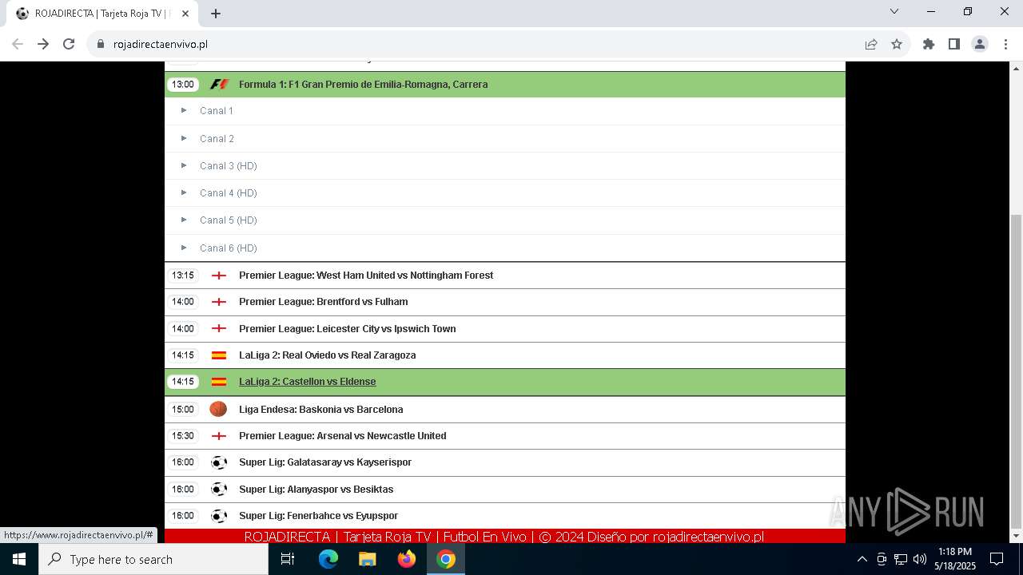Click basketball icon beside Baskonia vs Barcelona
This screenshot has height=575, width=1023.
218,409
